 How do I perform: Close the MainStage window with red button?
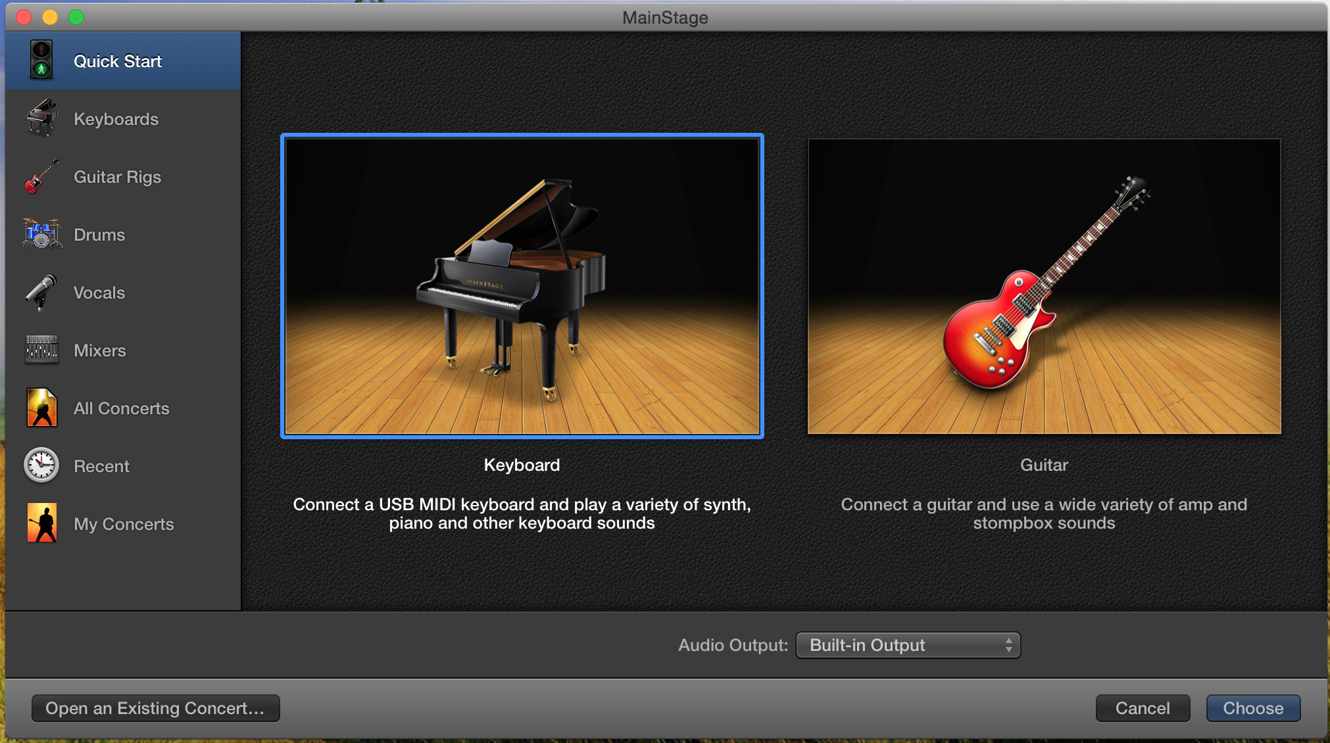(24, 17)
